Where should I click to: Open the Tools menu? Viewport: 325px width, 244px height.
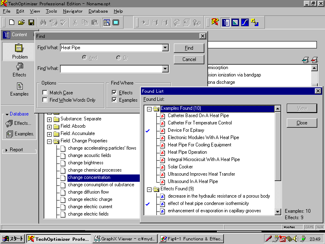coord(51,11)
